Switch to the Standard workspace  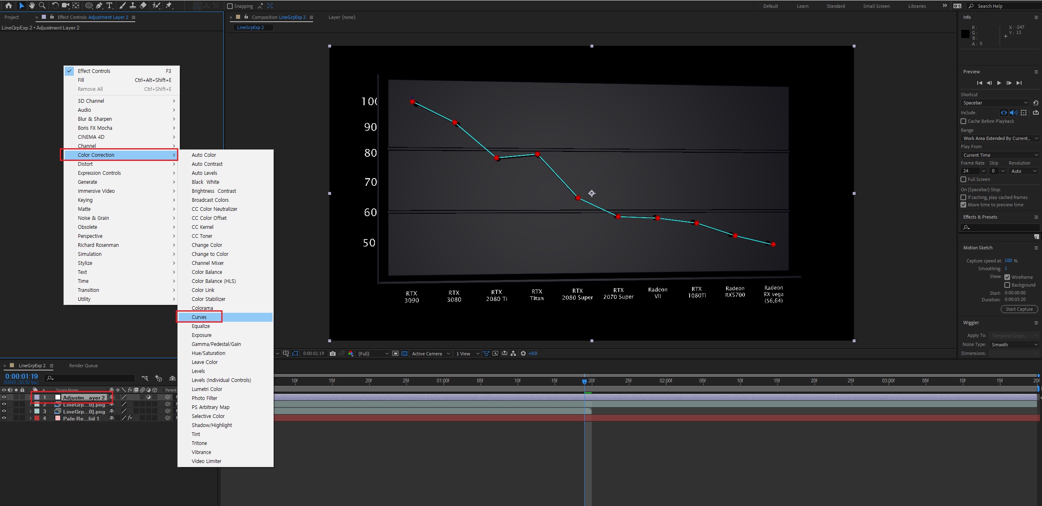point(835,6)
